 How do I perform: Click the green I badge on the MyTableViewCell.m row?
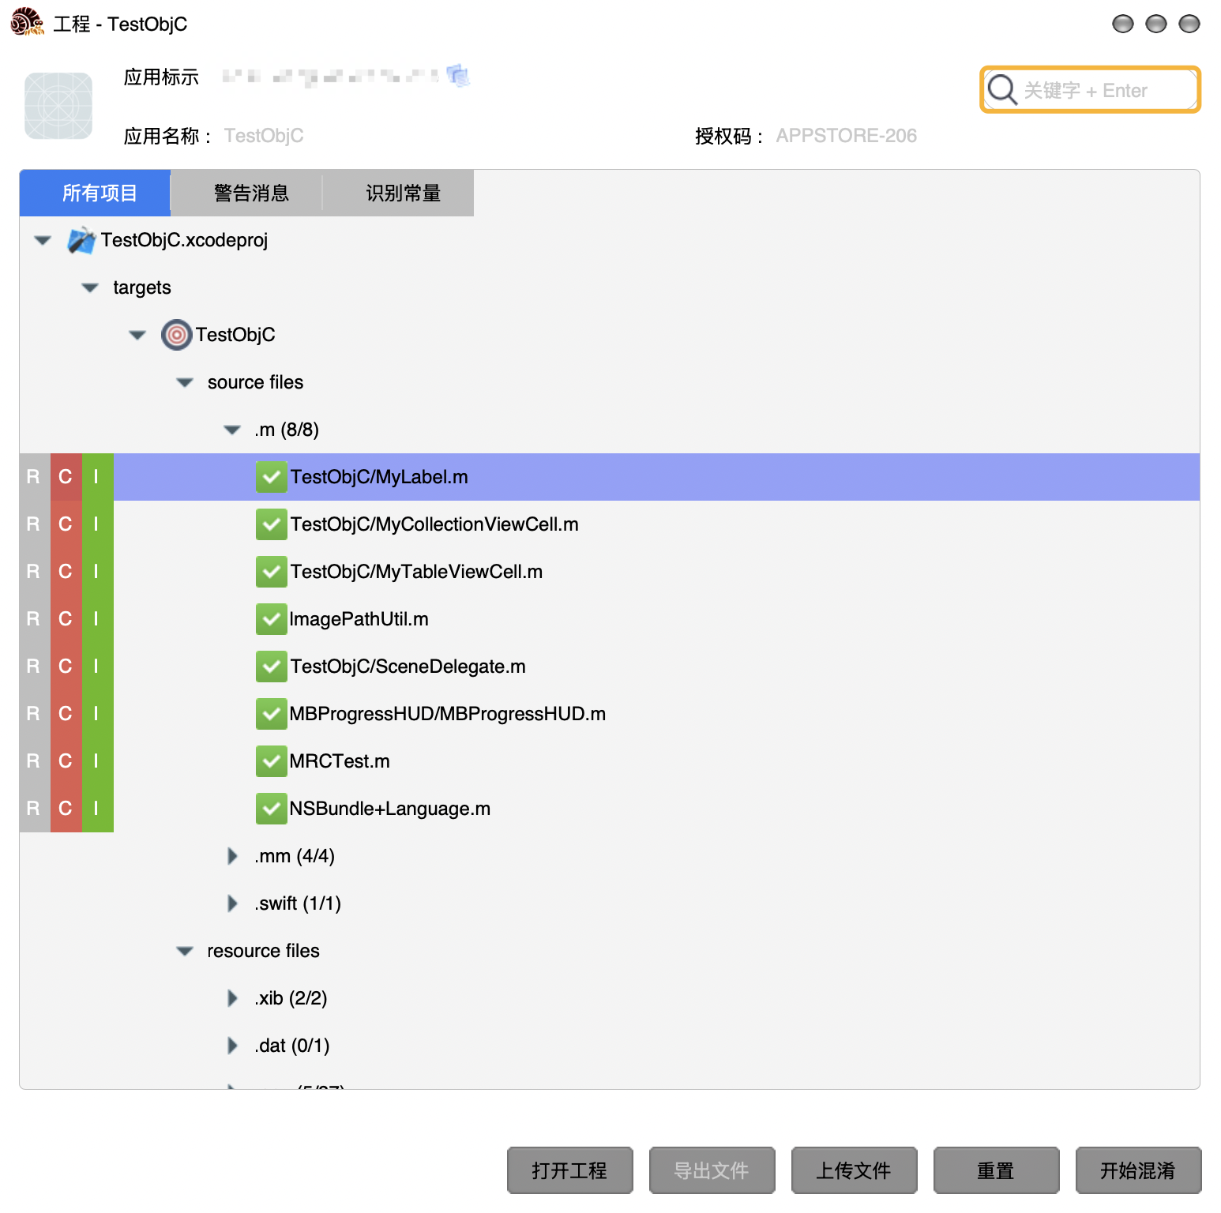click(97, 572)
